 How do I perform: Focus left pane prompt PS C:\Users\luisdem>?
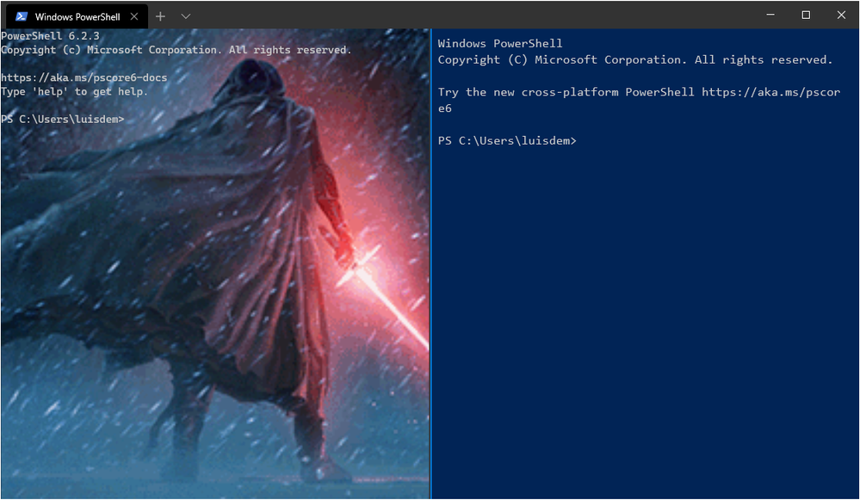(63, 119)
